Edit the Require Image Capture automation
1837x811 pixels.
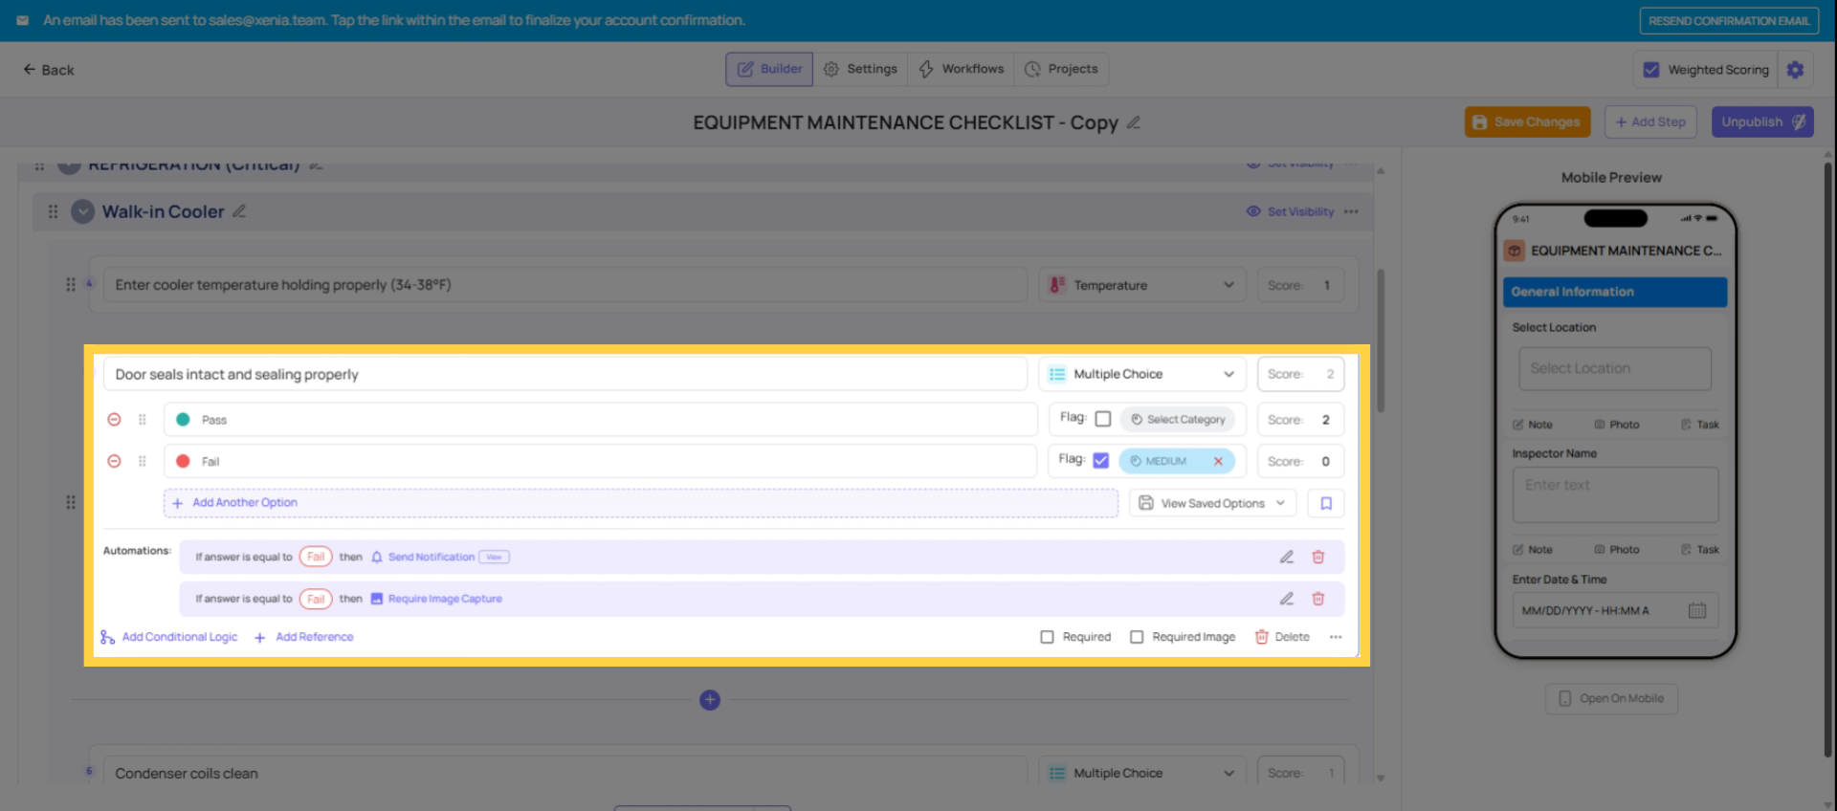coord(1287,599)
